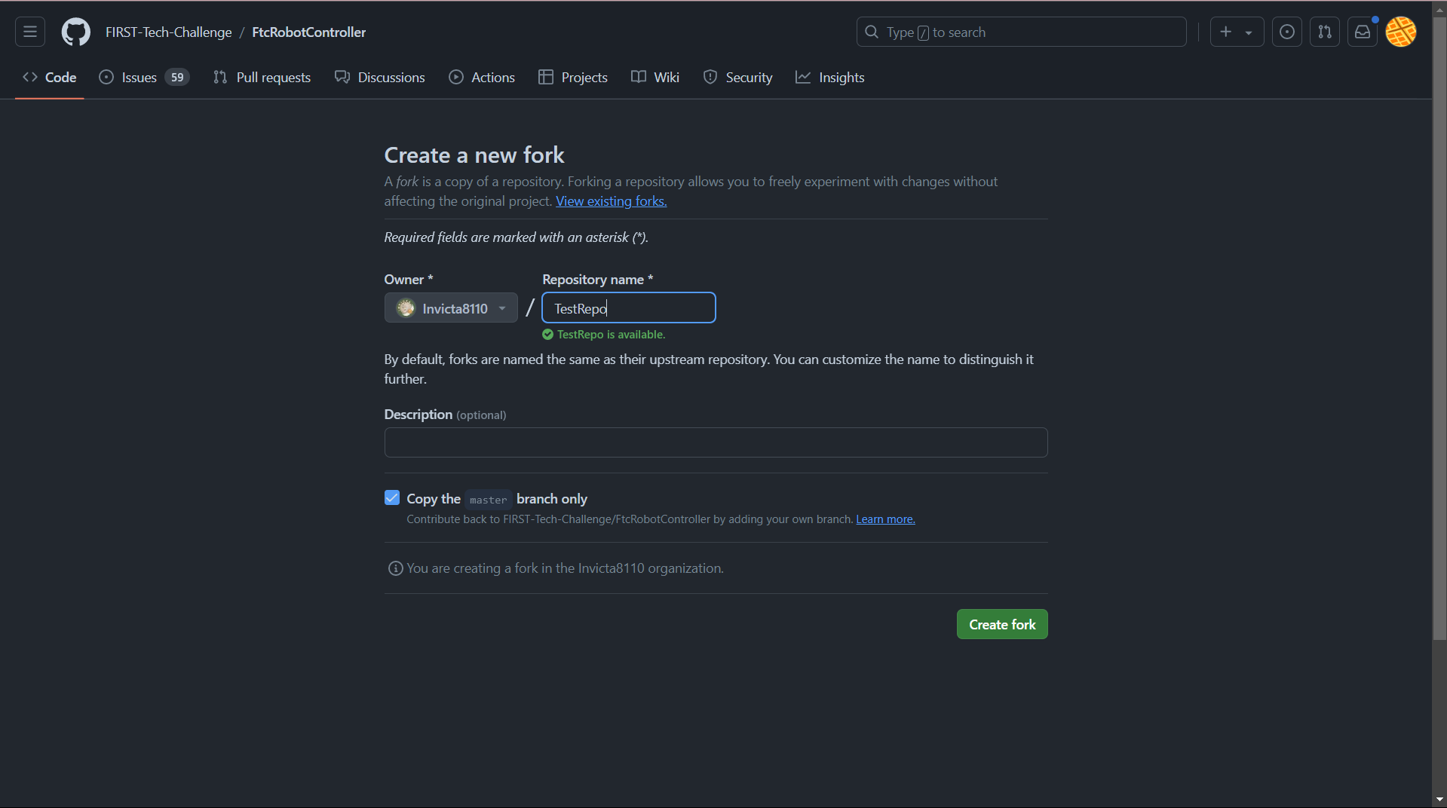Open the FtcRobotController repository link
Viewport: 1447px width, 808px height.
tap(308, 32)
